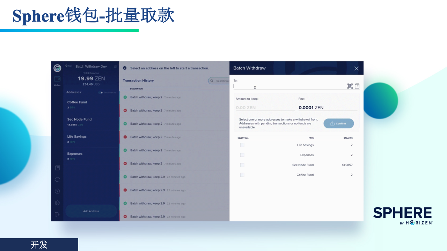Viewport: 447px width, 251px height.
Task: Click the sync refresh icon in sidebar
Action: pyautogui.click(x=57, y=179)
